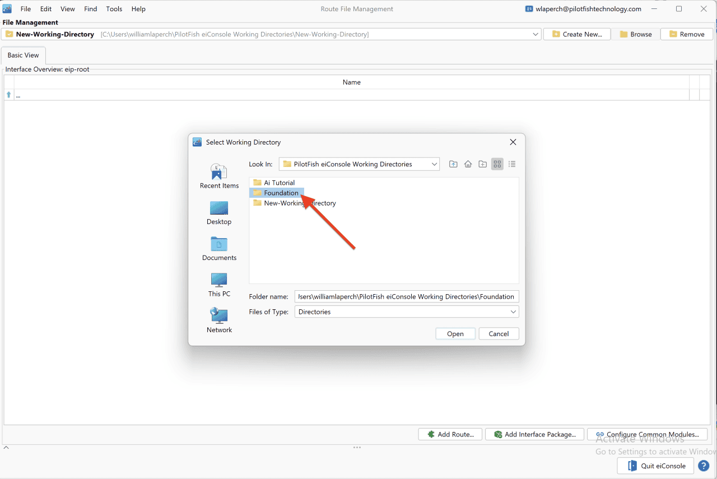This screenshot has width=717, height=479.
Task: Click the Name column header
Action: coord(352,82)
